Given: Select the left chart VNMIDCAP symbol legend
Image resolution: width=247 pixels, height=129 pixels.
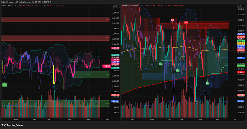Looking at the screenshot, I should point(10,6).
